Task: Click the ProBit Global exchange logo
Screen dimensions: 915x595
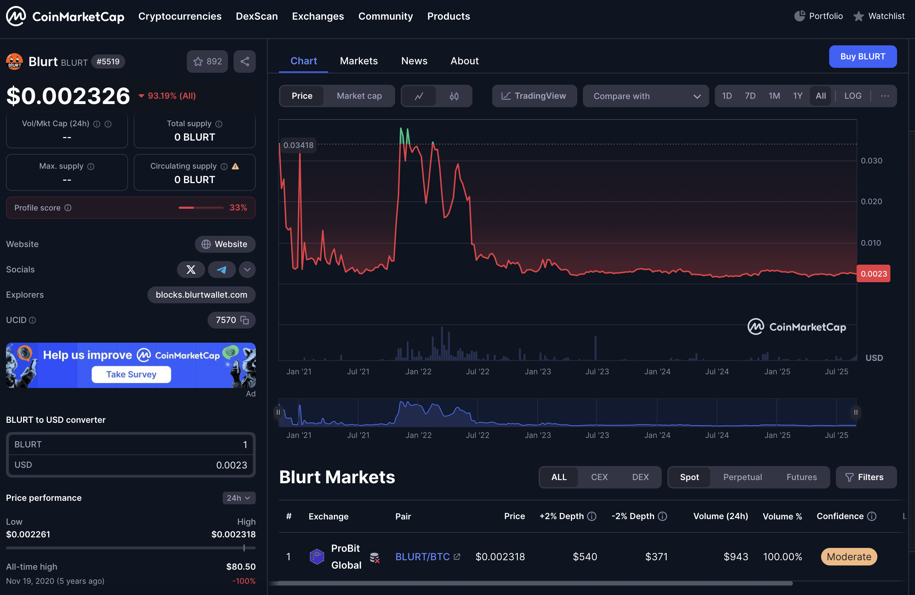Action: coord(317,557)
